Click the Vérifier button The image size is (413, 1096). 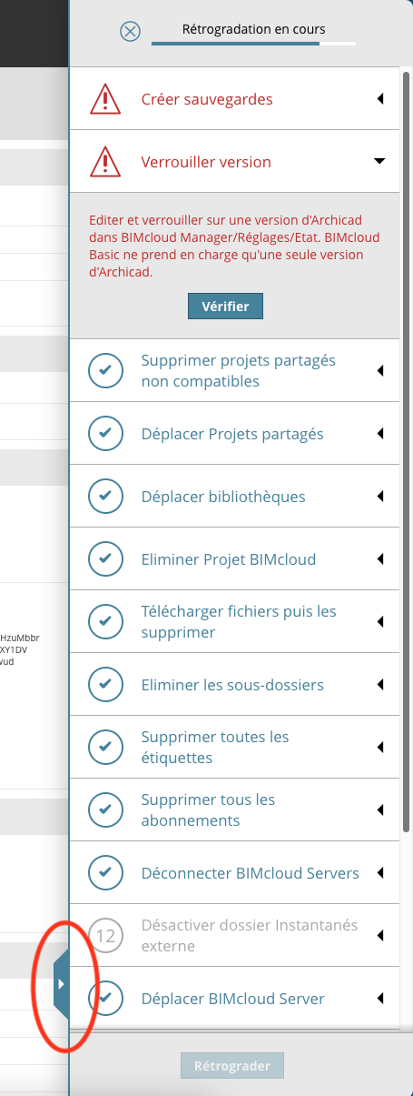[x=225, y=307]
